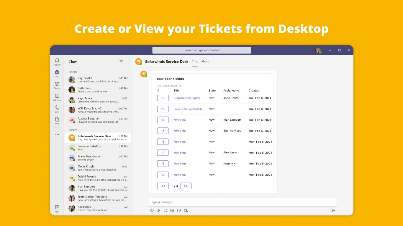Open ticket ID 16 button
This screenshot has height=226, width=403.
coord(163,131)
